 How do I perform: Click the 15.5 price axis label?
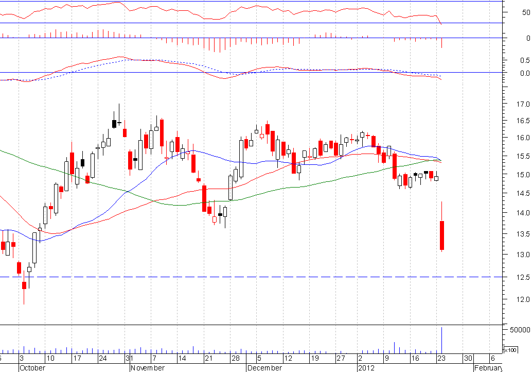tap(523, 156)
